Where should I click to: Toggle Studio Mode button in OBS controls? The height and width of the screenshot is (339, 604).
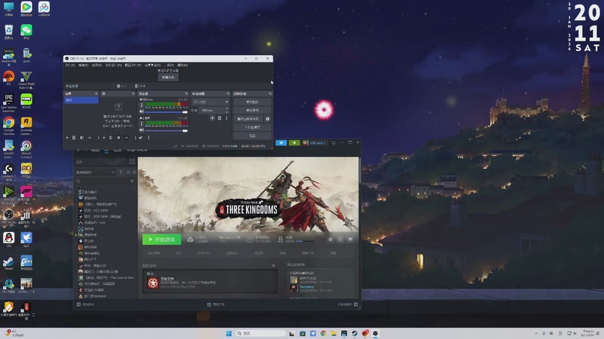pyautogui.click(x=252, y=127)
